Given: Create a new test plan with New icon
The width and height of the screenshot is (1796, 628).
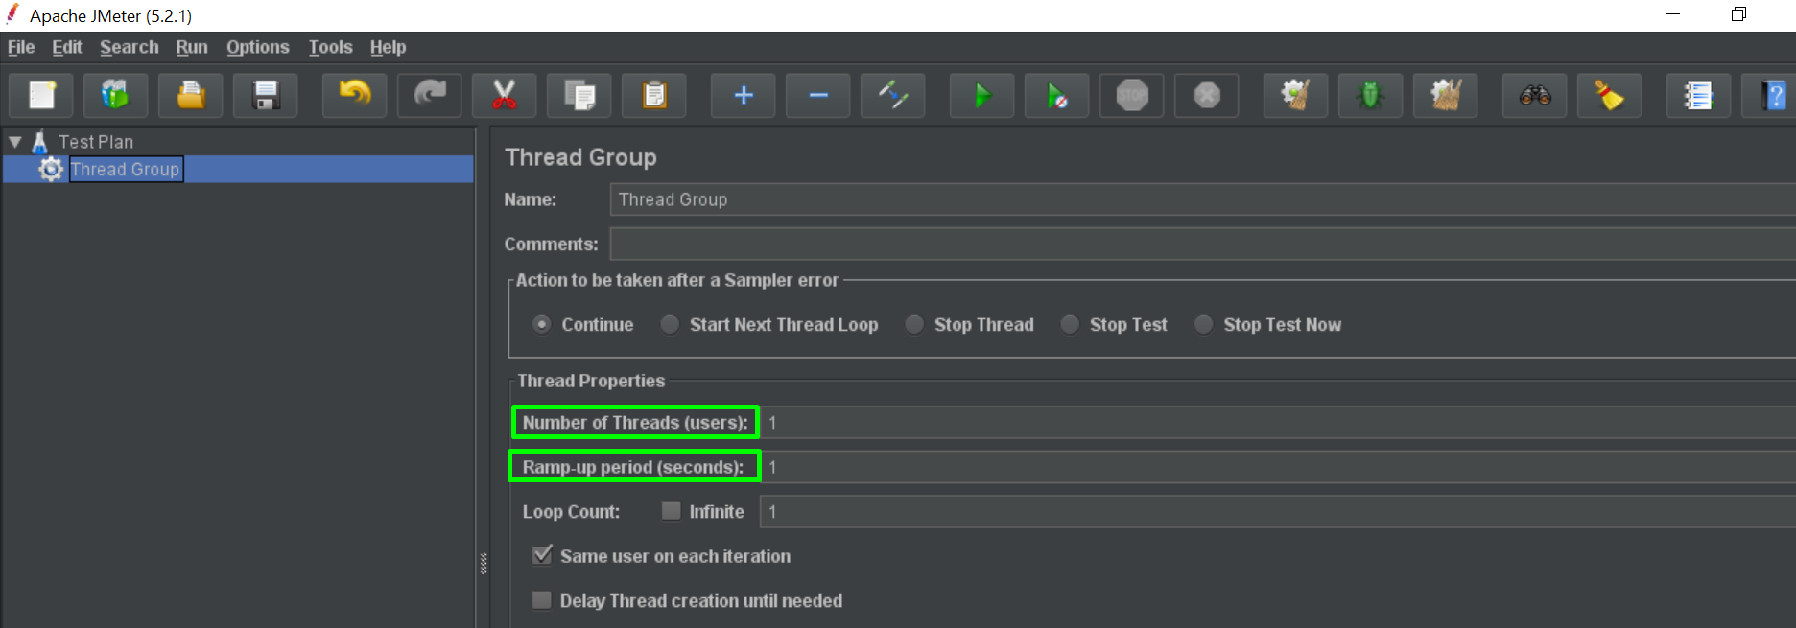Looking at the screenshot, I should point(42,95).
